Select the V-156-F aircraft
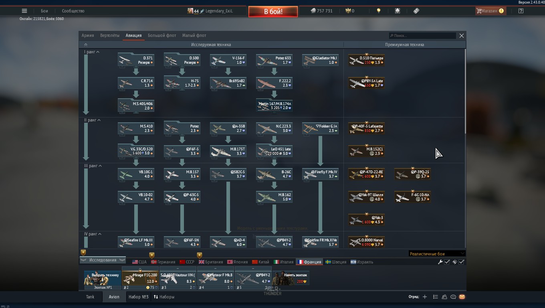 228,60
